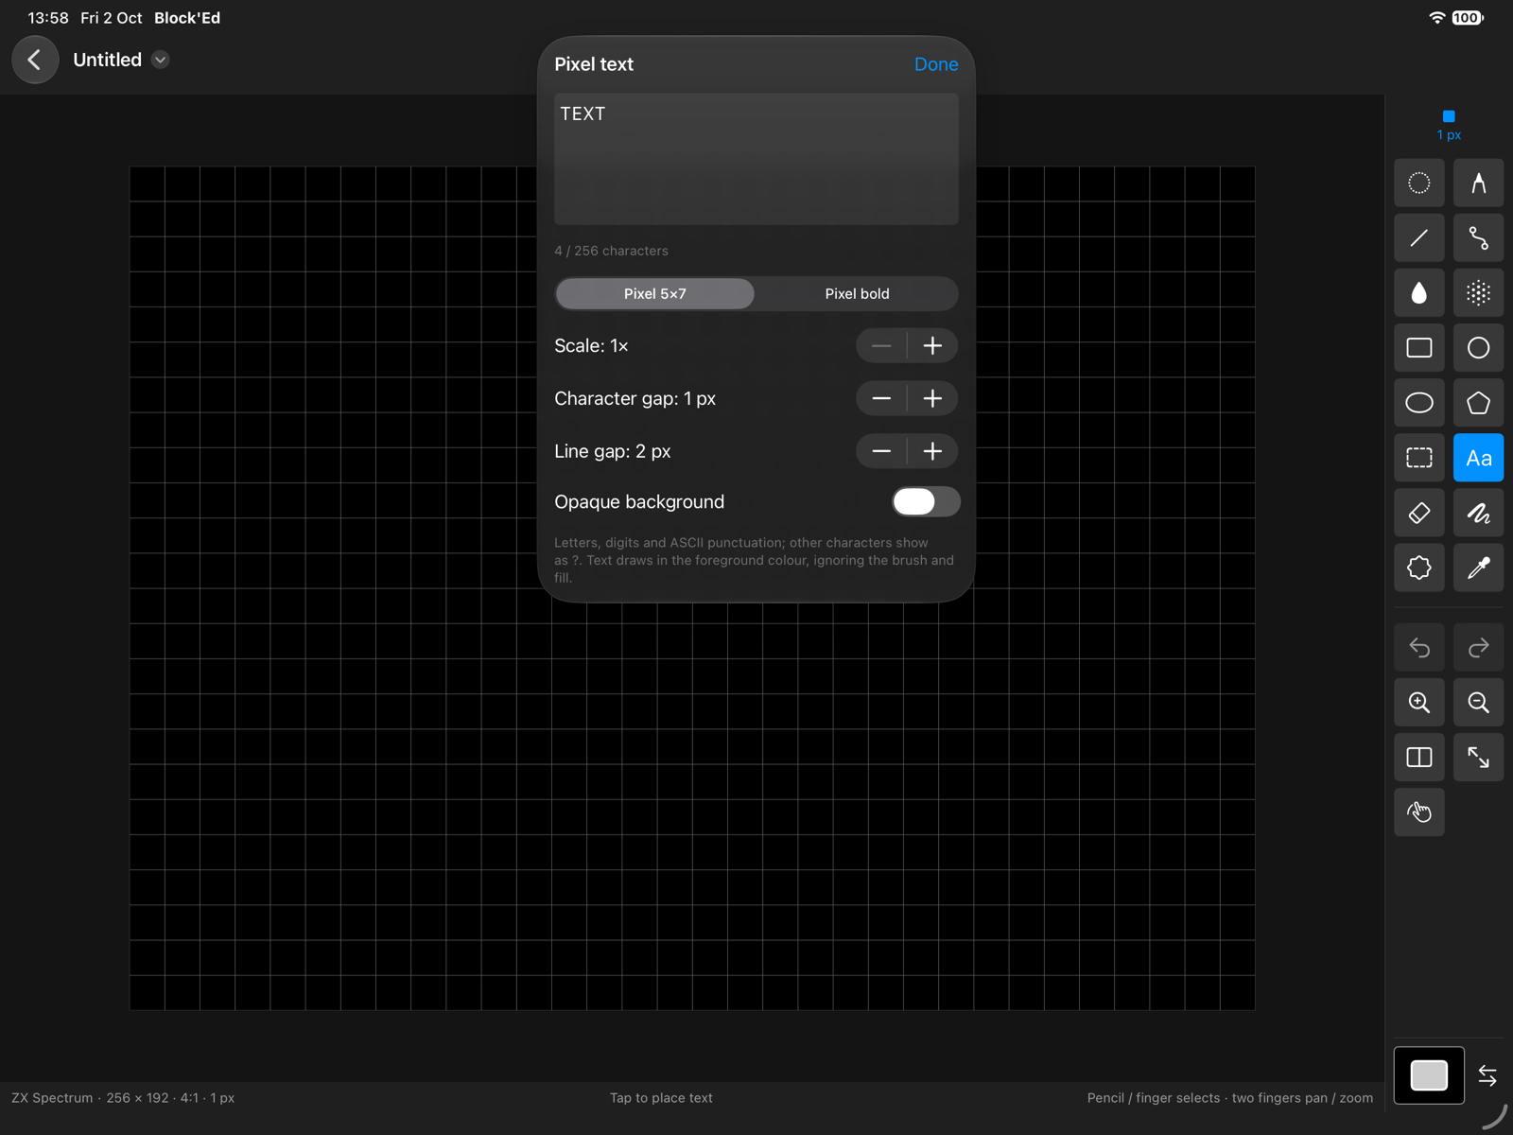
Task: Open the Untitled document dropdown
Action: (160, 60)
